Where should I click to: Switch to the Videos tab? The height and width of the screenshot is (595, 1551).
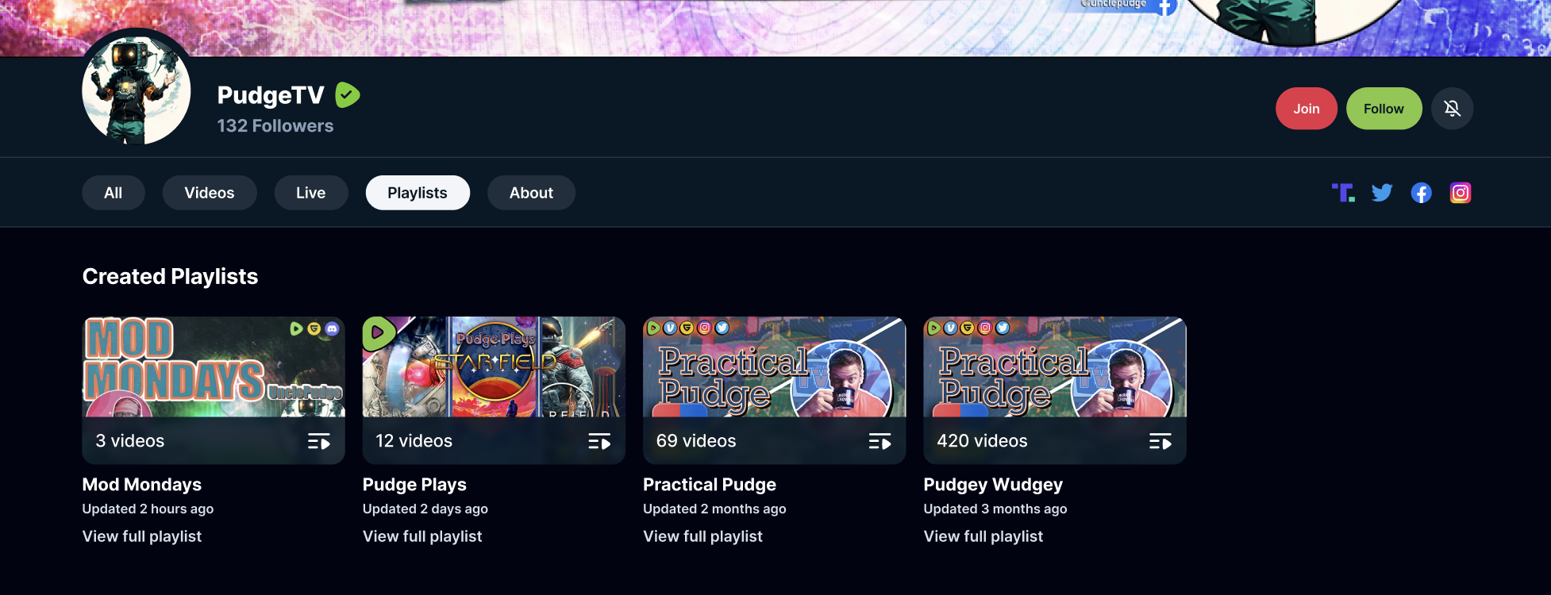coord(210,193)
